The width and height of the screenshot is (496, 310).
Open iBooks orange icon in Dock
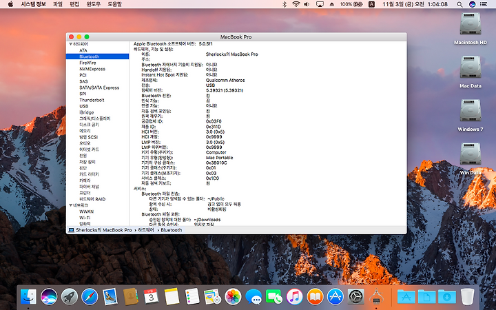pos(315,297)
